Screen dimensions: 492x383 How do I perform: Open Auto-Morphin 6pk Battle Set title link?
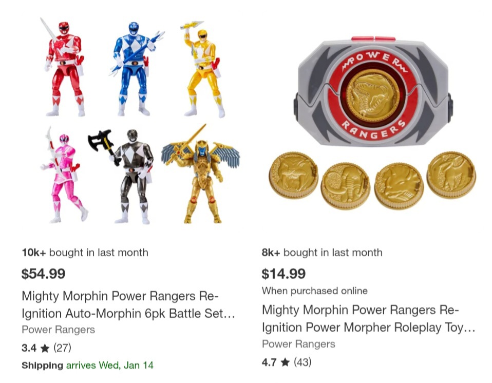pyautogui.click(x=128, y=304)
